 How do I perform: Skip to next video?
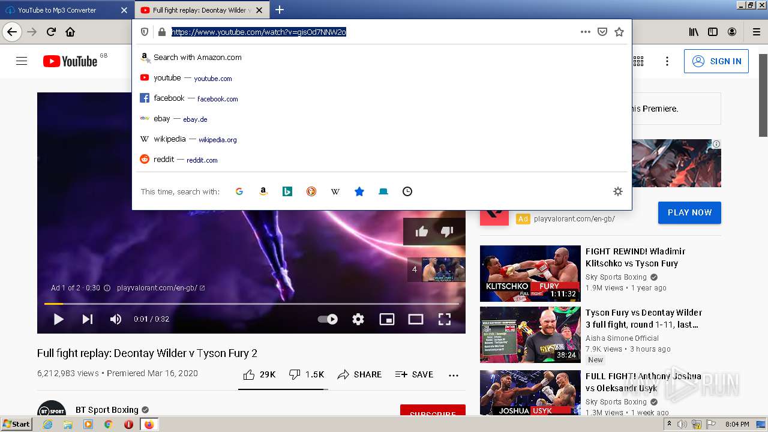click(88, 319)
